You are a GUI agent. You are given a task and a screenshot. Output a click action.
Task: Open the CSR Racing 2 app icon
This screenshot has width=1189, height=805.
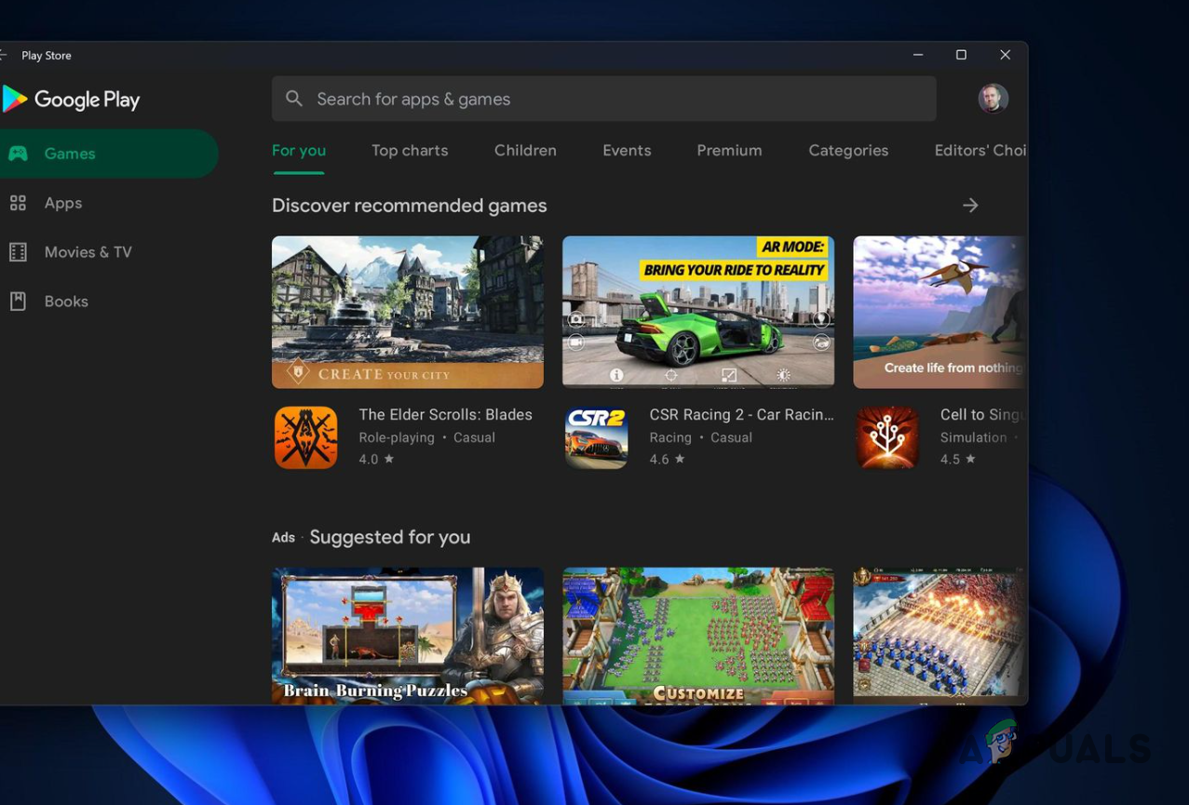coord(596,436)
